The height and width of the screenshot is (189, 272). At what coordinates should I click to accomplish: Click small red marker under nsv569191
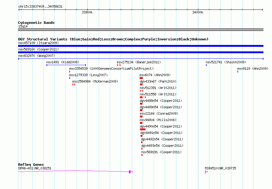tap(142, 155)
